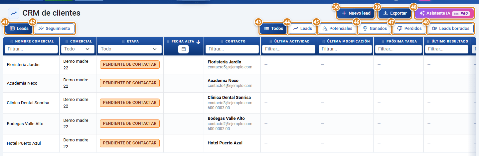Click the plus icon on Nuevo lead

(x=344, y=13)
